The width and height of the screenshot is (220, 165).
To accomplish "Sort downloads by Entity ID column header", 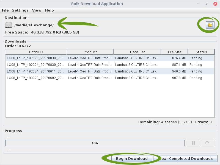I will 36,52.
